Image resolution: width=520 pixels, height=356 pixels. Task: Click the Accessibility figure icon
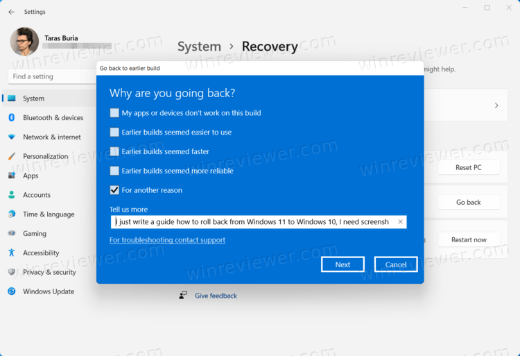(12, 253)
